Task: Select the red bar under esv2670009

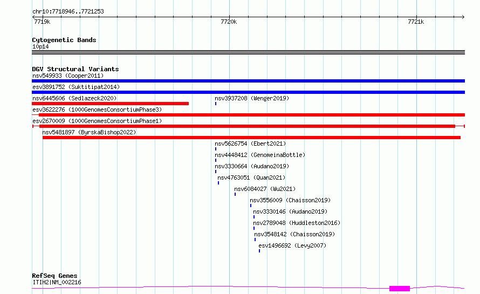Action: tap(248, 126)
